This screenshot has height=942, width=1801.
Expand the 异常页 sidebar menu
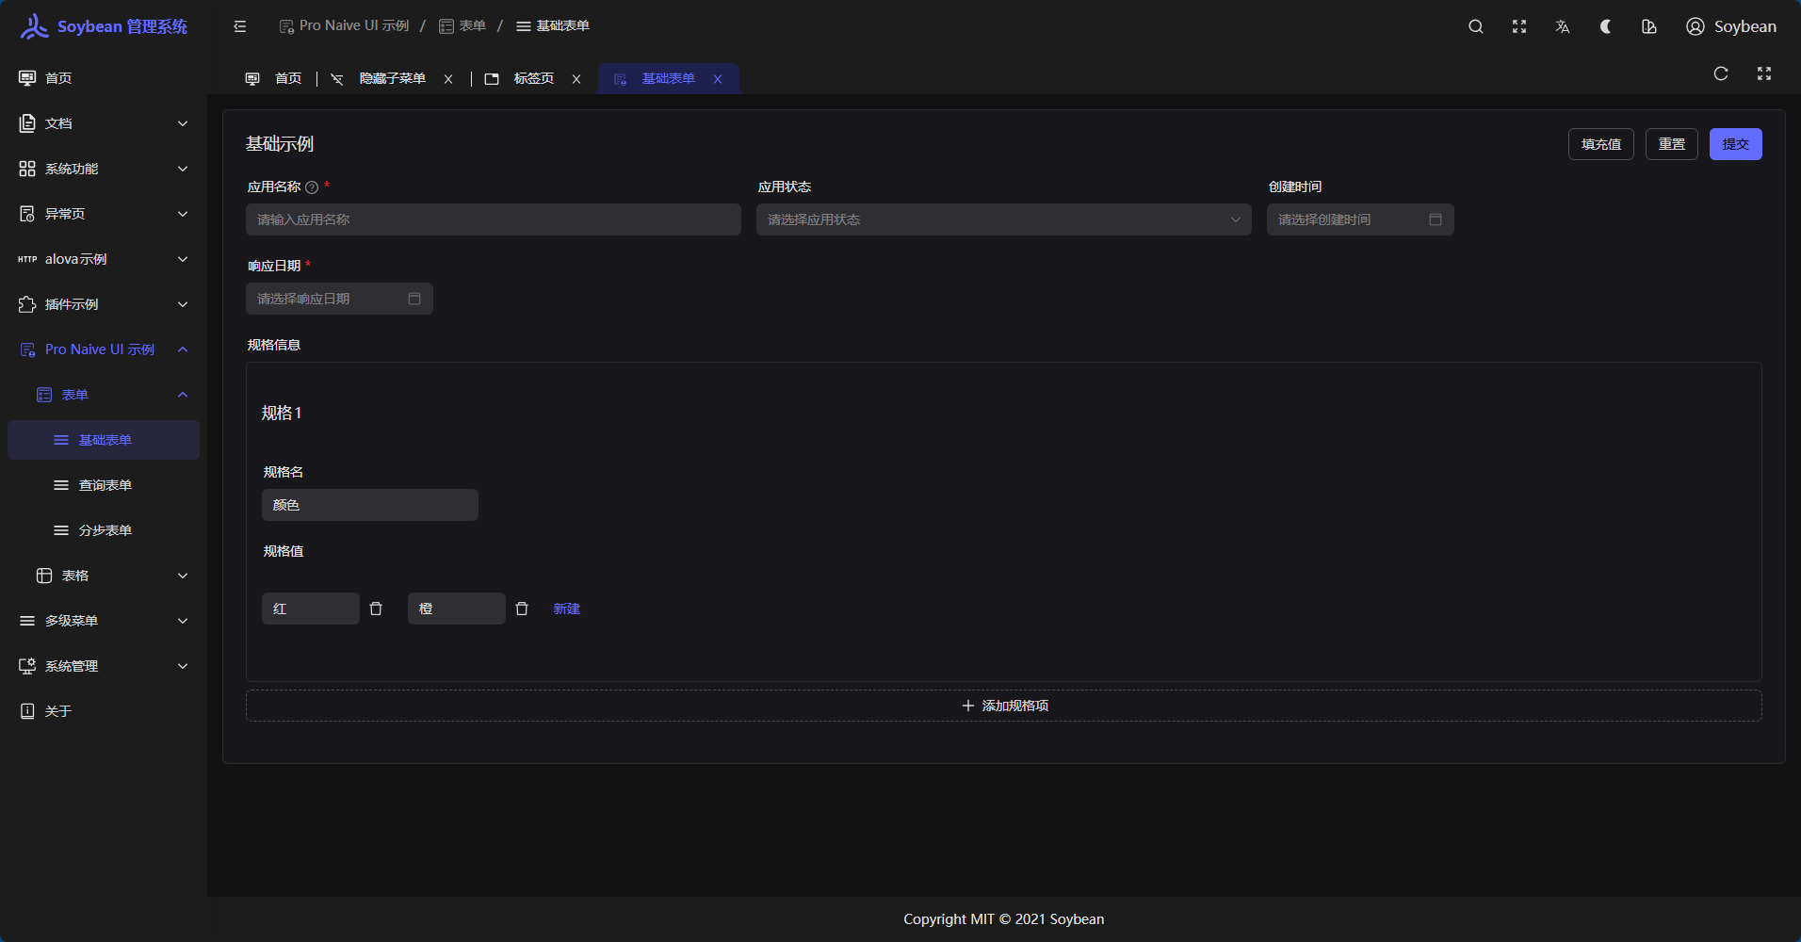coord(104,214)
